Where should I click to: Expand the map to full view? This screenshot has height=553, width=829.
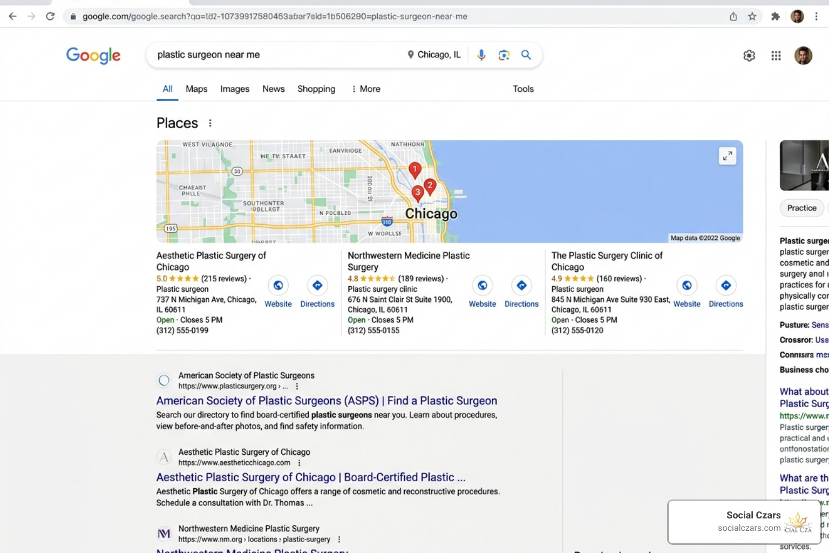[x=728, y=156]
